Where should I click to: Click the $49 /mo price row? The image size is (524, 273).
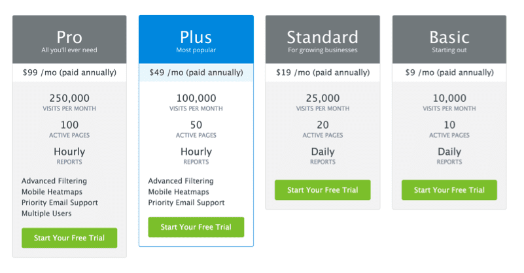(x=196, y=72)
